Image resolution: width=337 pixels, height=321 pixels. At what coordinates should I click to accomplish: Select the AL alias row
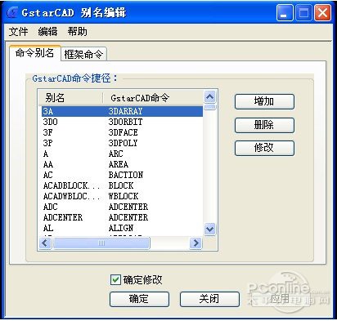coord(122,228)
